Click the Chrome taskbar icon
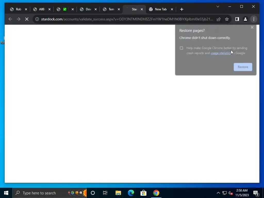 pyautogui.click(x=156, y=193)
